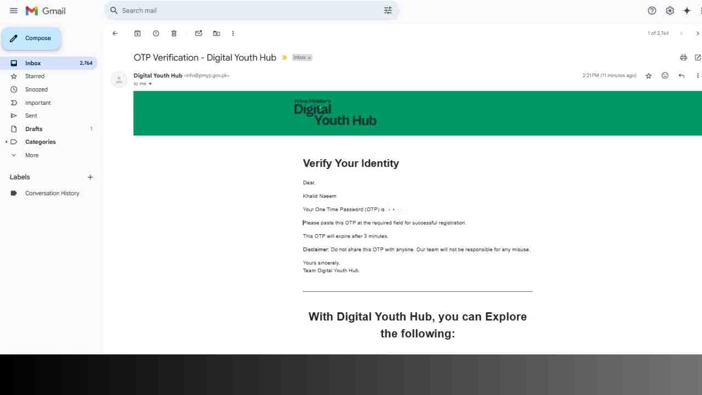Image resolution: width=702 pixels, height=395 pixels.
Task: Reply to Digital Youth Hub message
Action: pos(682,76)
